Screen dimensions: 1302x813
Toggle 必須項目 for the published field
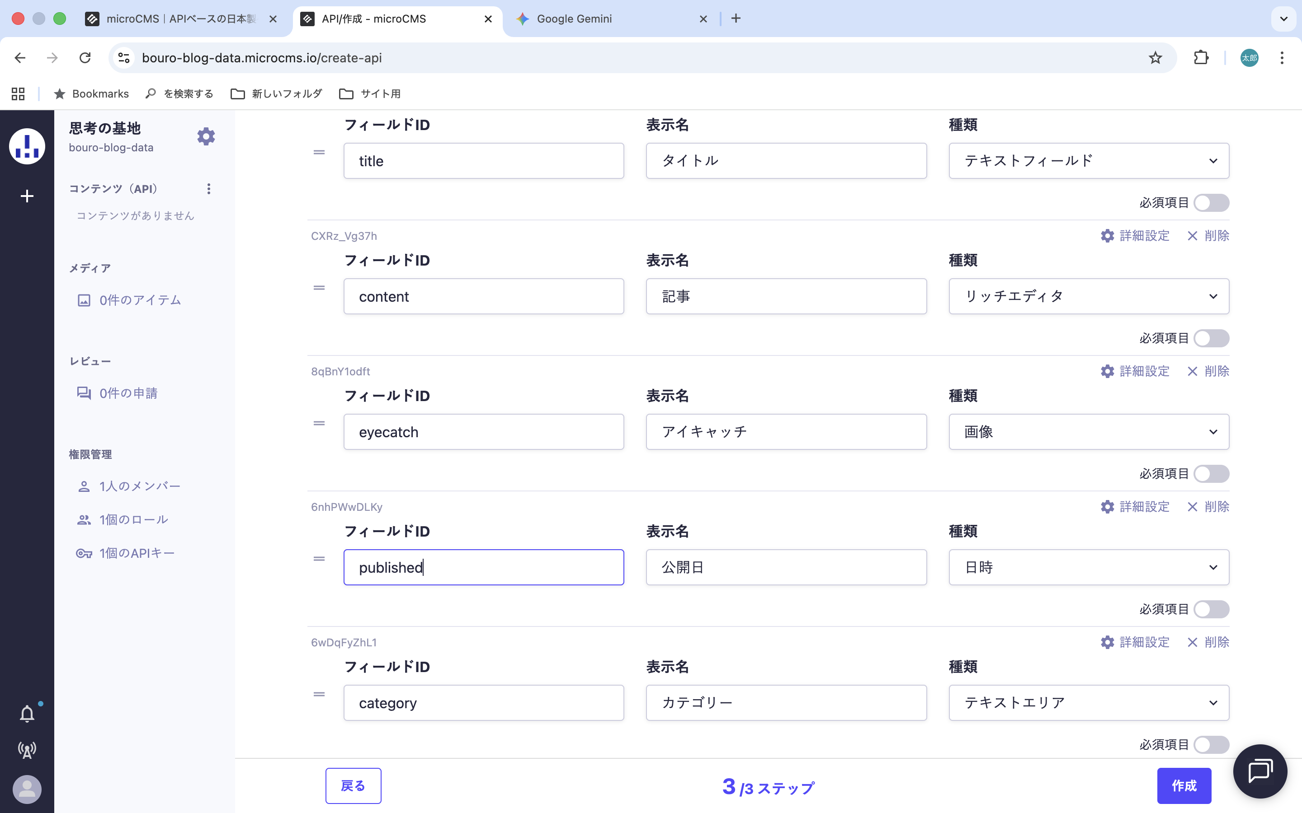click(x=1211, y=609)
